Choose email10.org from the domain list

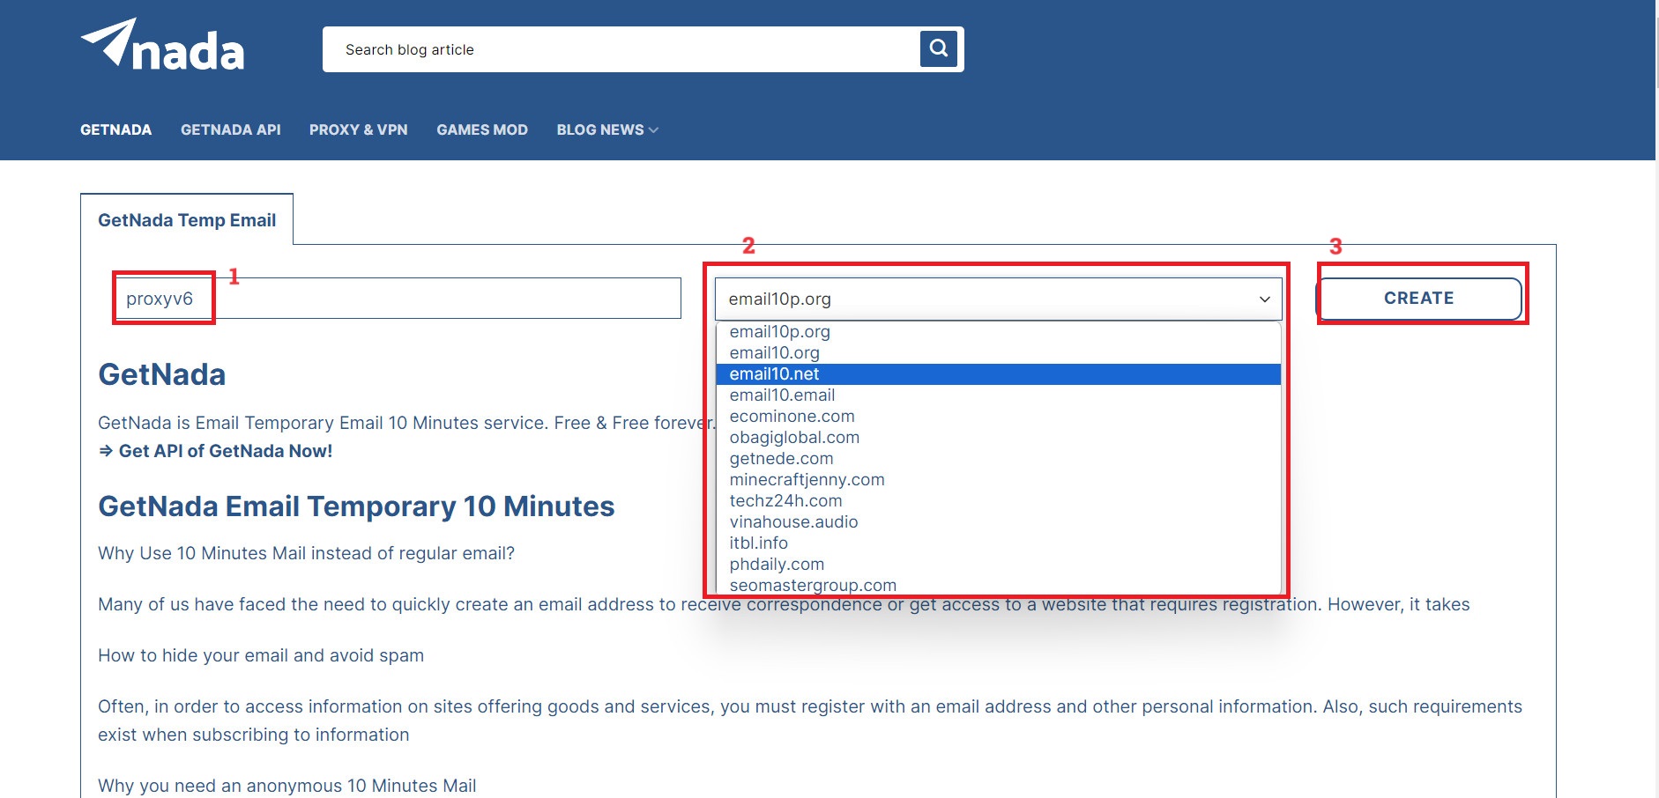[x=998, y=353]
